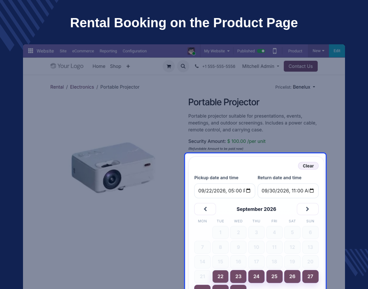Click the Portable Projector breadcrumb text
368x289 pixels.
click(120, 87)
